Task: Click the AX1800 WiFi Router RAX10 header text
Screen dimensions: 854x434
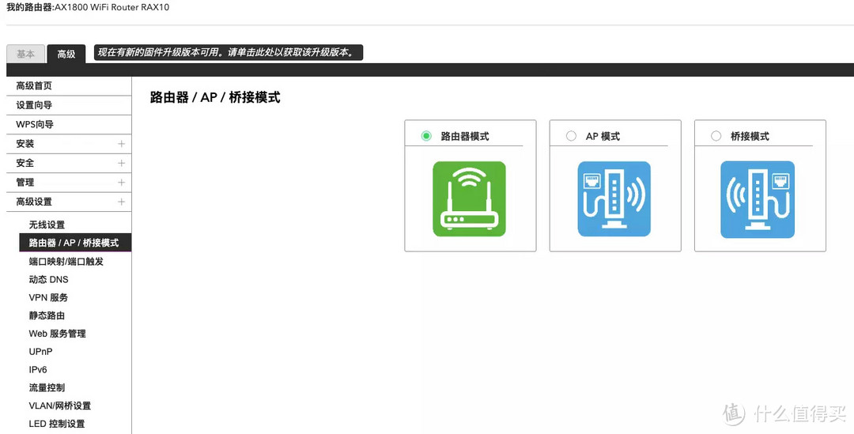Action: (x=112, y=7)
